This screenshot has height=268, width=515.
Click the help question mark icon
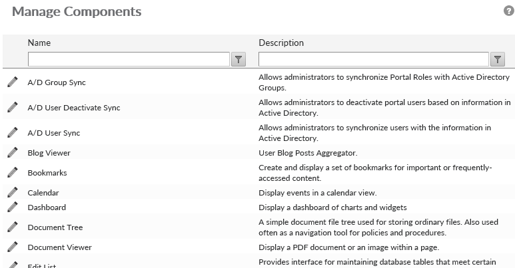pos(509,11)
